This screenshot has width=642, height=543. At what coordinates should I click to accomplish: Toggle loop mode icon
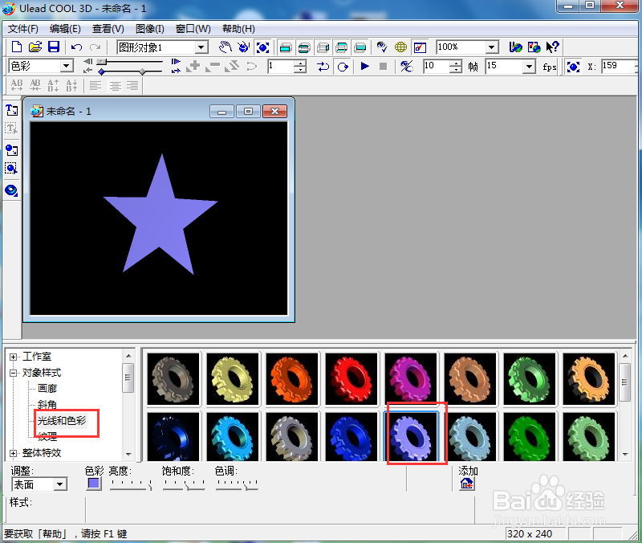pyautogui.click(x=343, y=67)
